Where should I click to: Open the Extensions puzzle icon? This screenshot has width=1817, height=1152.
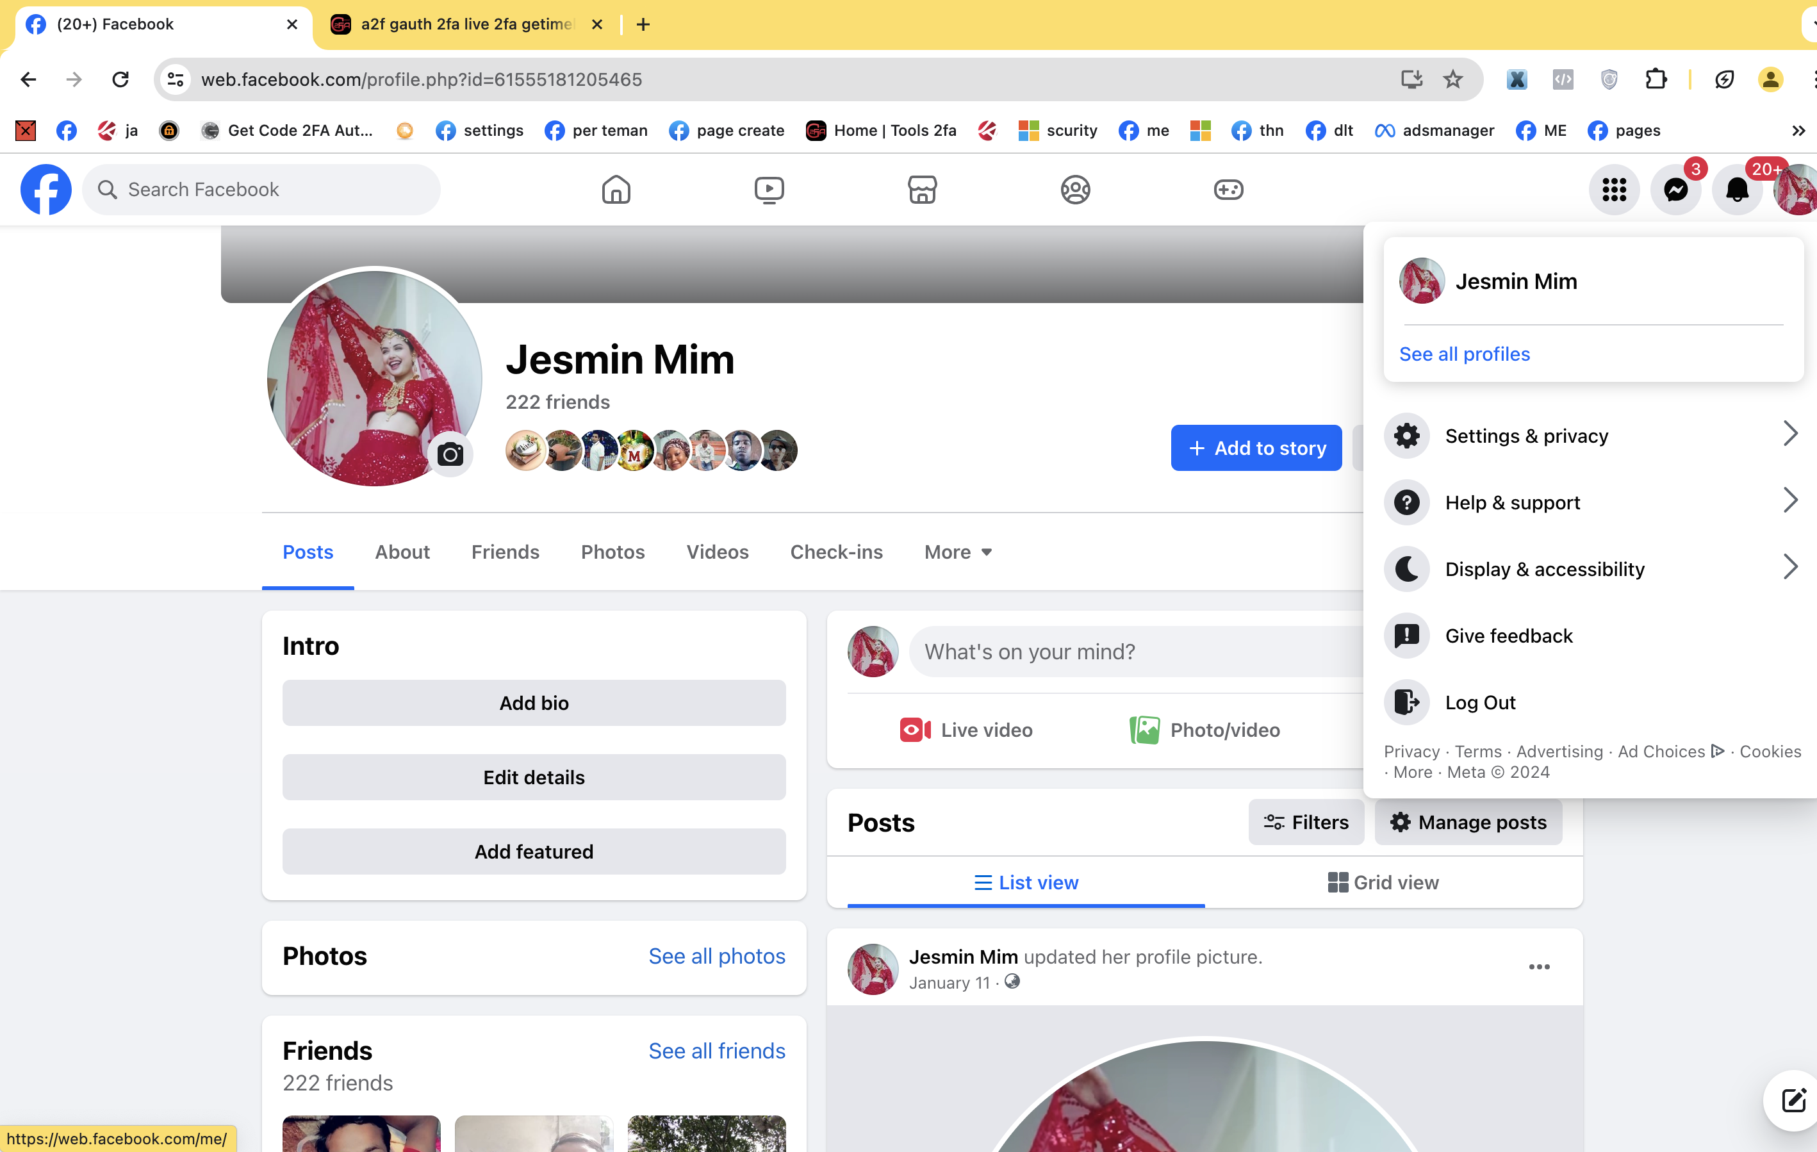click(x=1656, y=79)
